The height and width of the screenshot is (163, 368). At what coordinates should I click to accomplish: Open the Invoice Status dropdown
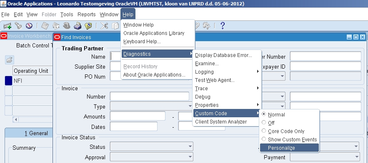click(151, 147)
